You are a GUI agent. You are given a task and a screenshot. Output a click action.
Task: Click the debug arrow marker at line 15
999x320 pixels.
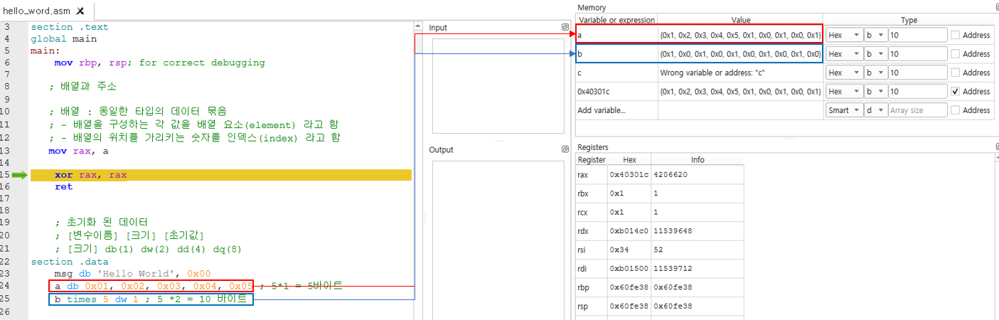(19, 175)
